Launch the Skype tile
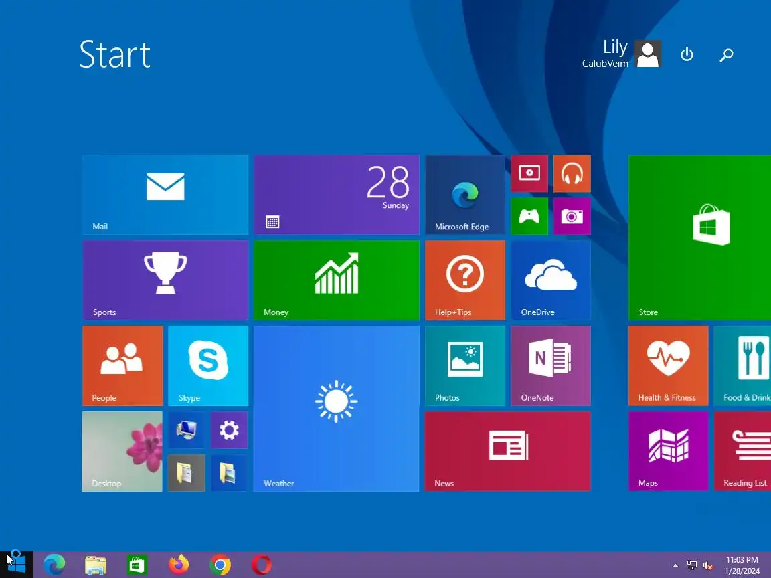 coord(208,366)
